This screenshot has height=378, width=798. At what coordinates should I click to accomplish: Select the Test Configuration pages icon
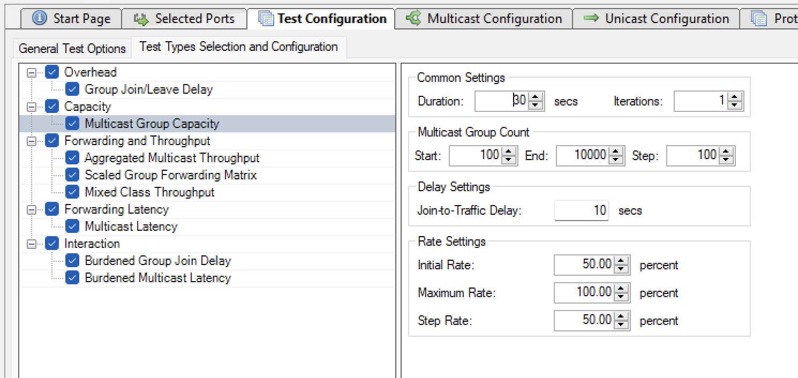[x=267, y=18]
